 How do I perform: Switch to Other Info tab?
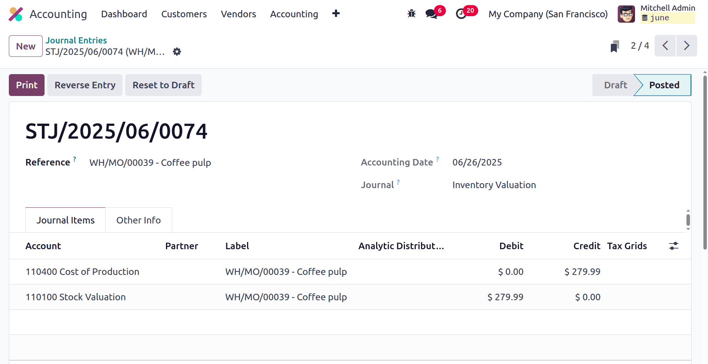pos(139,220)
